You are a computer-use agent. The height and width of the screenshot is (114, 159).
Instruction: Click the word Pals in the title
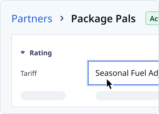pyautogui.click(x=126, y=19)
